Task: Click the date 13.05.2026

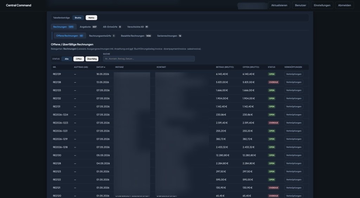Action: pyautogui.click(x=103, y=82)
